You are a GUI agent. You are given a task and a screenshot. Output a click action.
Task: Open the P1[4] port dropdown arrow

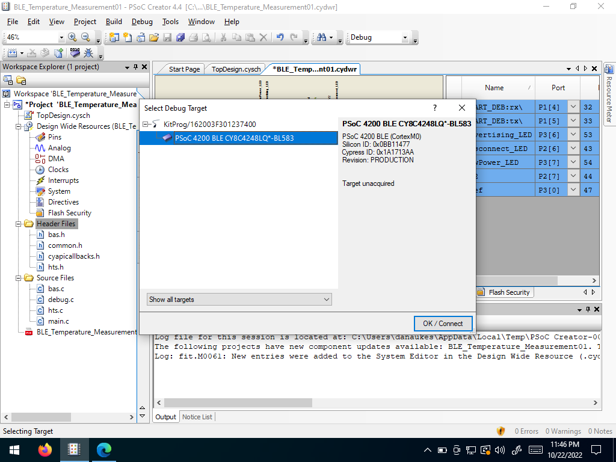(573, 107)
